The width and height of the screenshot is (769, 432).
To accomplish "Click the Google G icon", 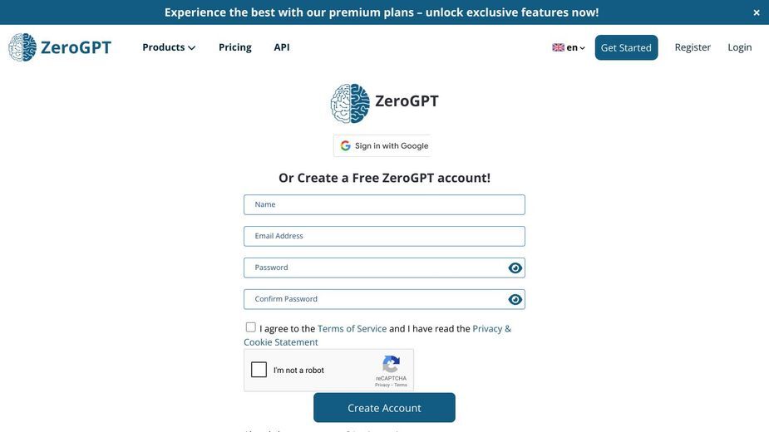I will (345, 145).
